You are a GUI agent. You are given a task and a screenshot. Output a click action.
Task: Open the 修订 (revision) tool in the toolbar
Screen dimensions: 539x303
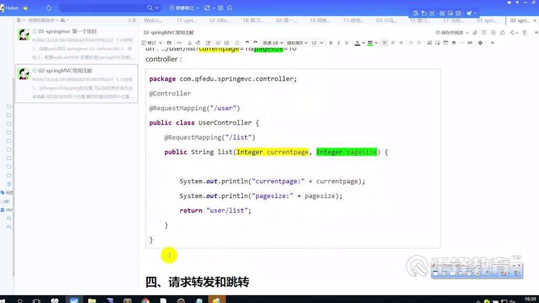click(150, 42)
